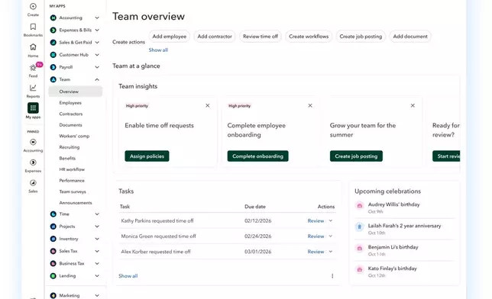This screenshot has height=299, width=492.
Task: Click the Add employee action chip
Action: [x=170, y=37]
